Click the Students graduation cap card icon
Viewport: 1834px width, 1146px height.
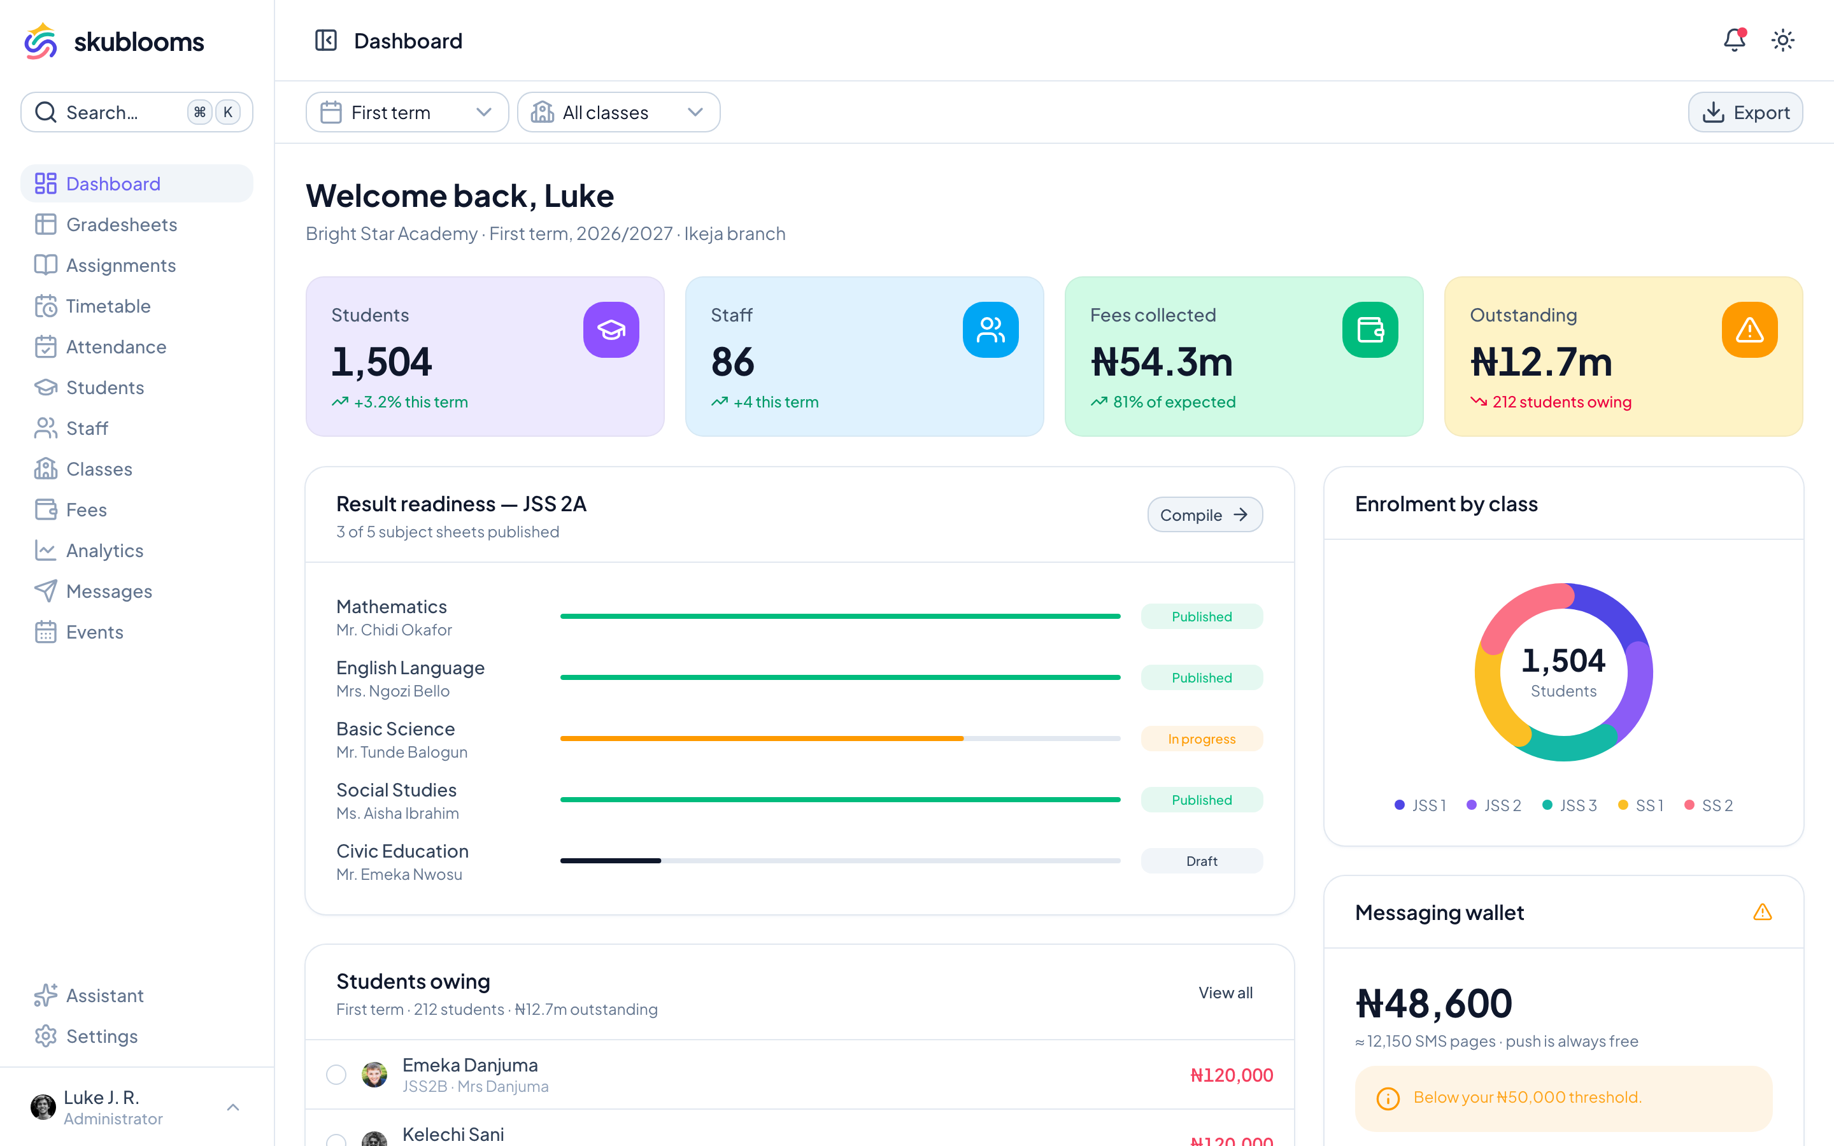(611, 330)
